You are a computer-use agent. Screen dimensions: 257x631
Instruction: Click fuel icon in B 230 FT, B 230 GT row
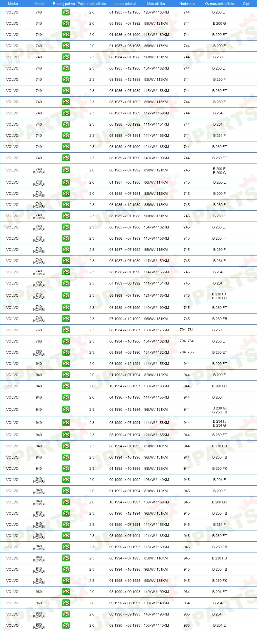pyautogui.click(x=66, y=295)
